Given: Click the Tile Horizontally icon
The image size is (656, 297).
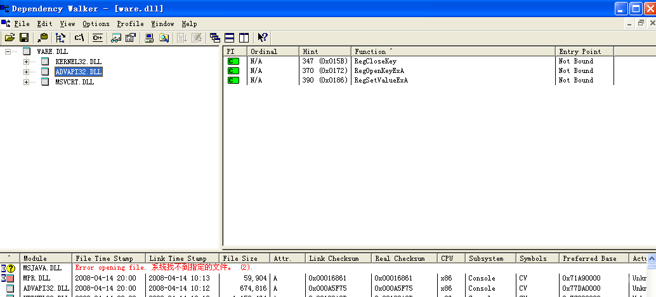Looking at the screenshot, I should pyautogui.click(x=229, y=37).
